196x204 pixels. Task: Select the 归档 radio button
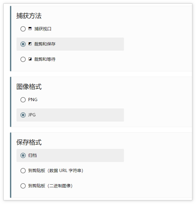pos(23,155)
